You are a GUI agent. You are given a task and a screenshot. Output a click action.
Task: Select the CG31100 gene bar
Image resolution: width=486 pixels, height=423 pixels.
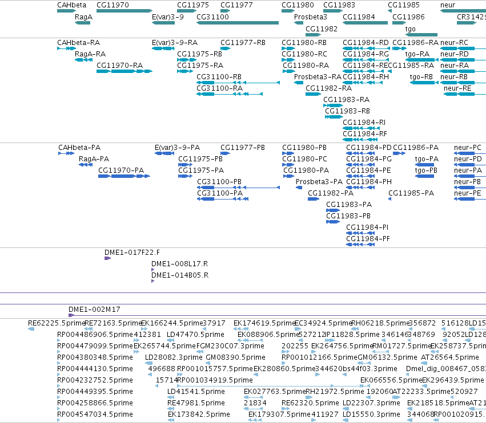click(238, 23)
